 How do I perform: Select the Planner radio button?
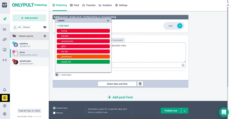coord(54,113)
